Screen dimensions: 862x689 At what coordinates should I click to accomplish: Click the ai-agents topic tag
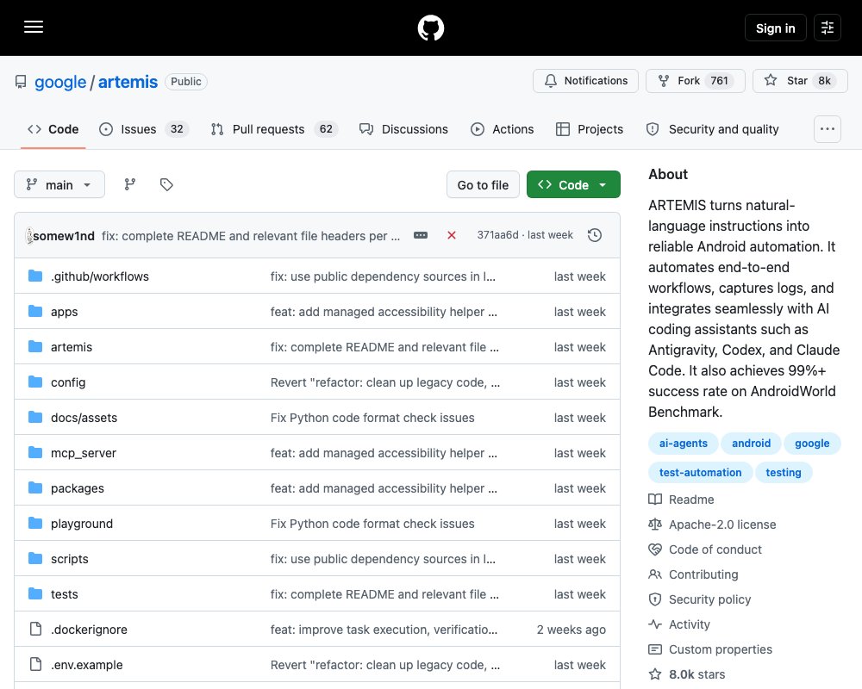684,444
